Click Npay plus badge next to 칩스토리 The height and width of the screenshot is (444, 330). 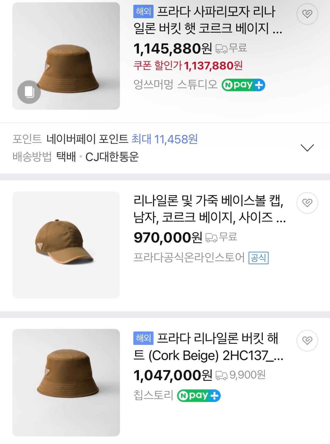[199, 396]
